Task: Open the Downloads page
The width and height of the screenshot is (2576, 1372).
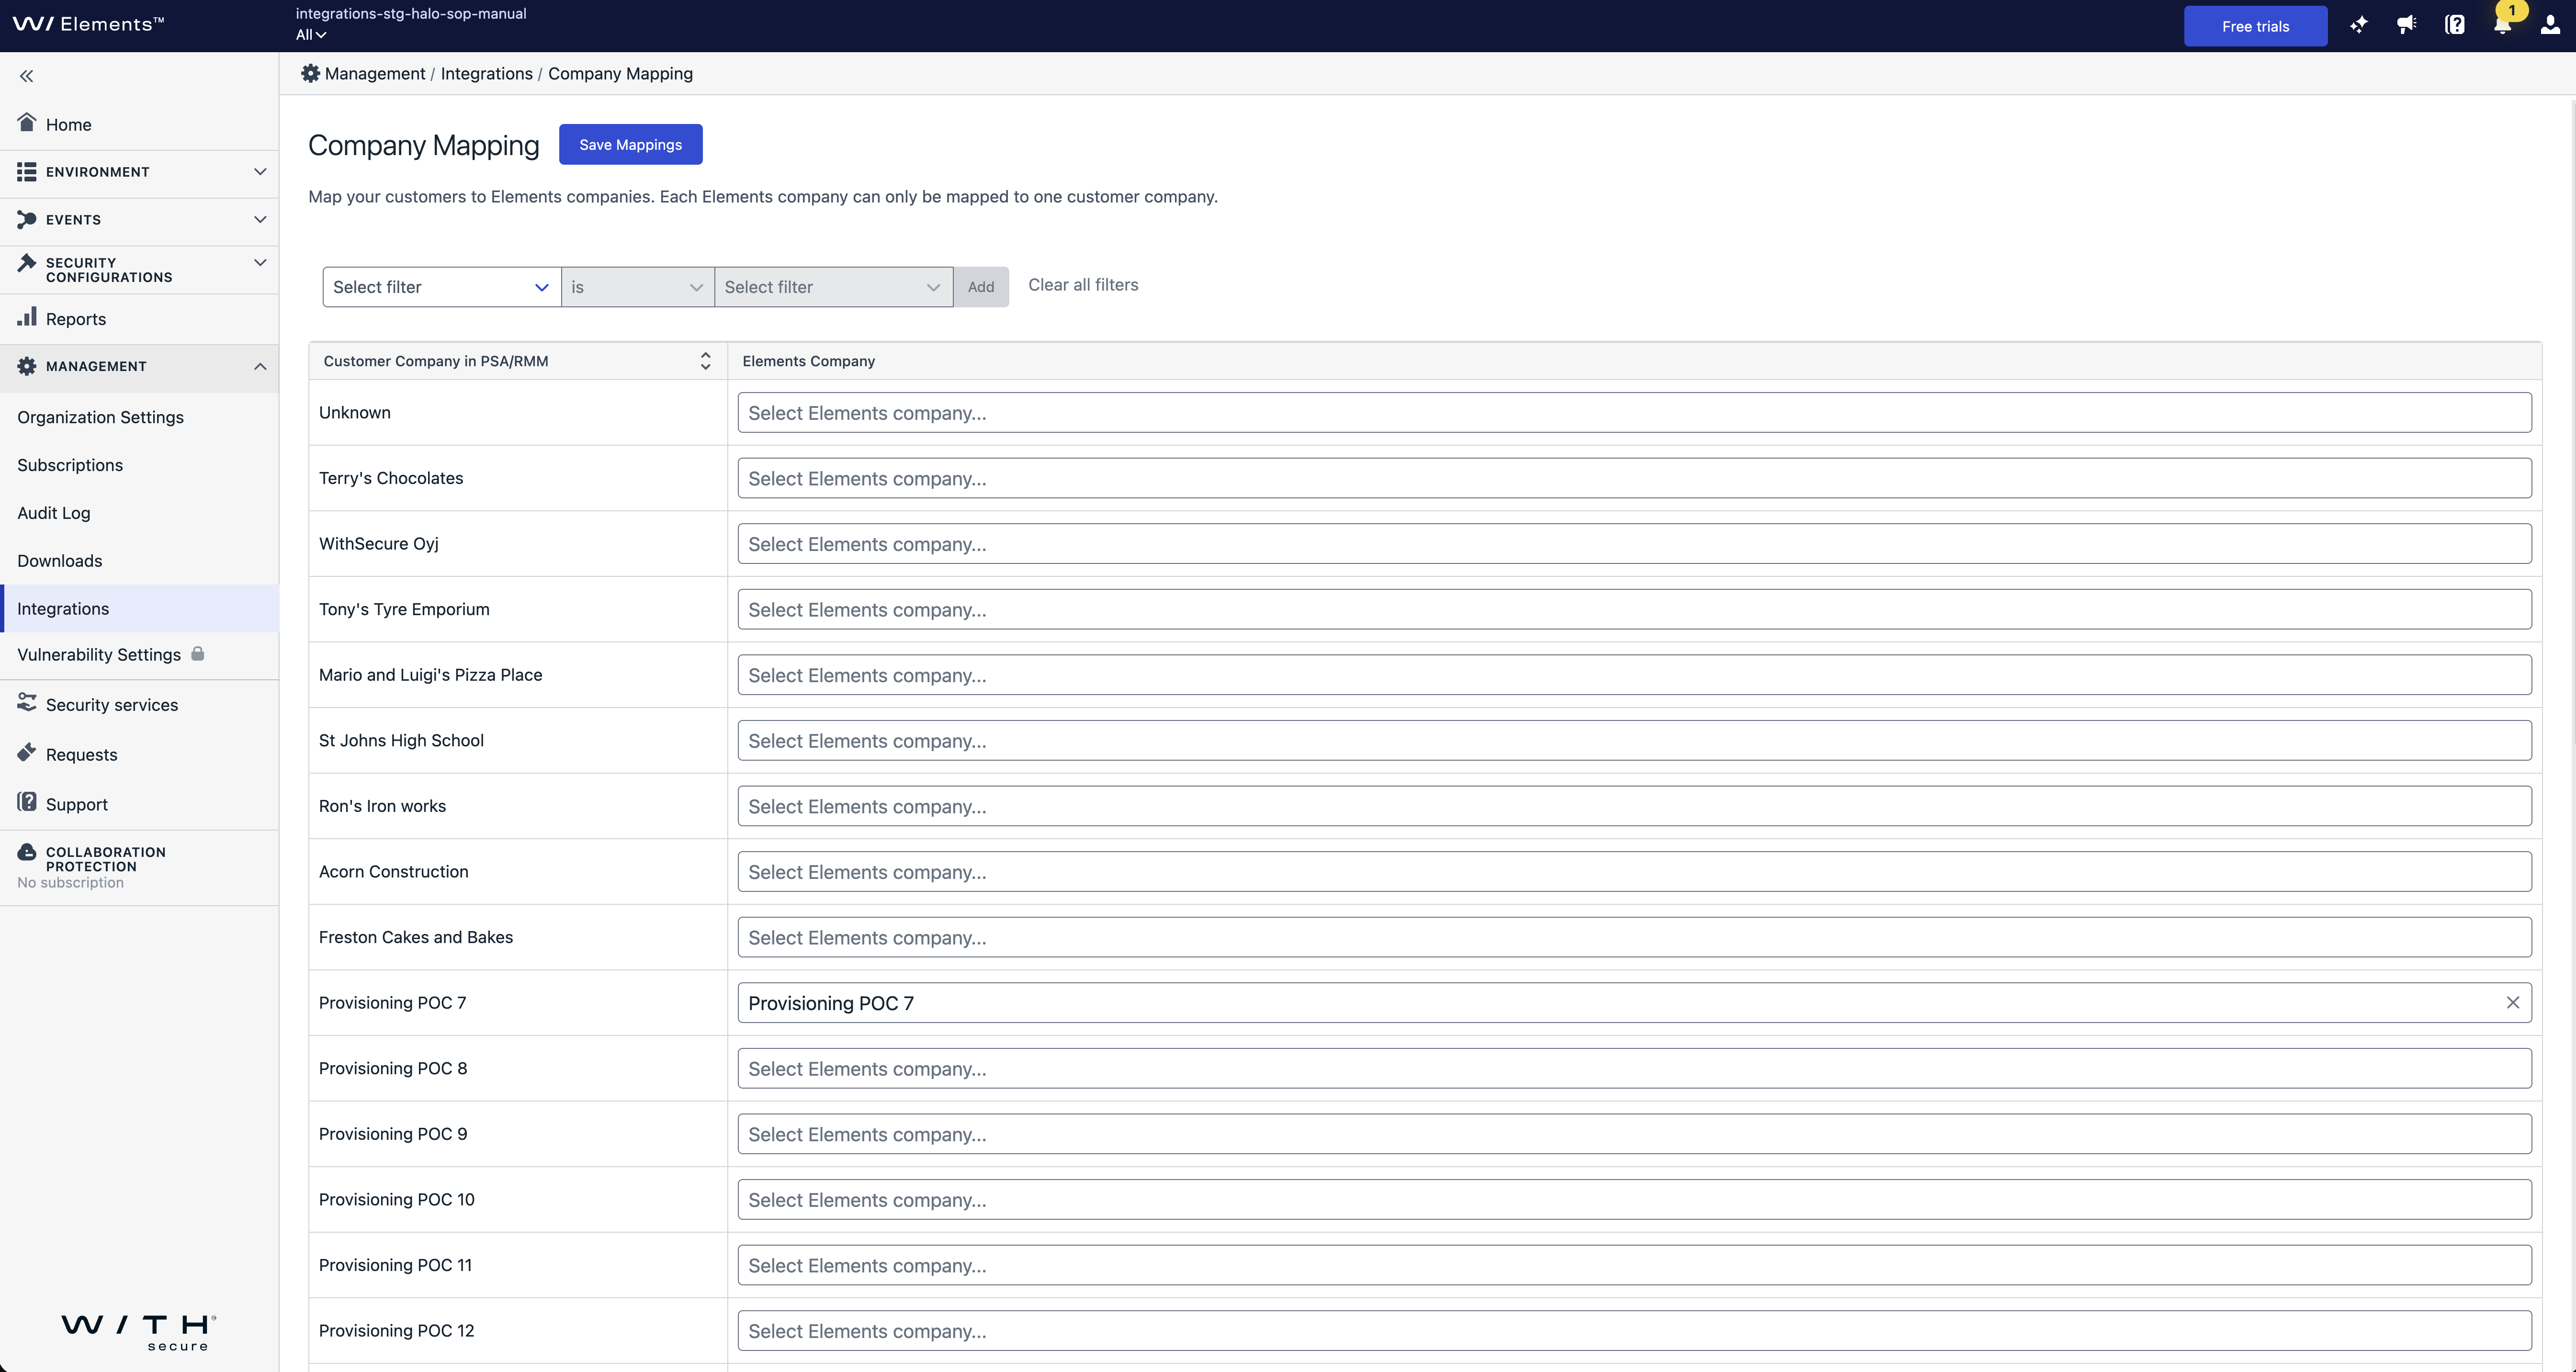Action: pyautogui.click(x=60, y=561)
